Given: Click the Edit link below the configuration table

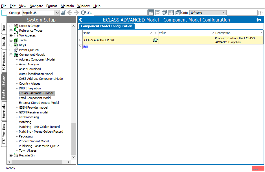Looking at the screenshot, I should 86,46.
